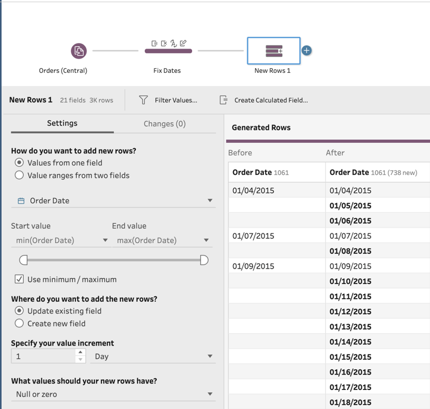Select the Fix Dates clean step bar
This screenshot has height=409, width=430.
pos(168,51)
